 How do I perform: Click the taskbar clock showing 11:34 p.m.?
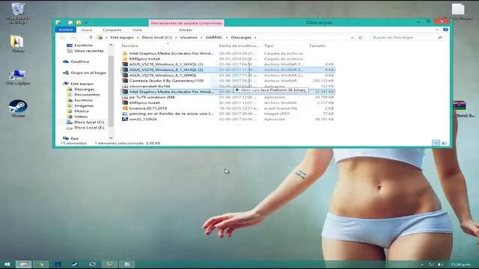click(461, 265)
